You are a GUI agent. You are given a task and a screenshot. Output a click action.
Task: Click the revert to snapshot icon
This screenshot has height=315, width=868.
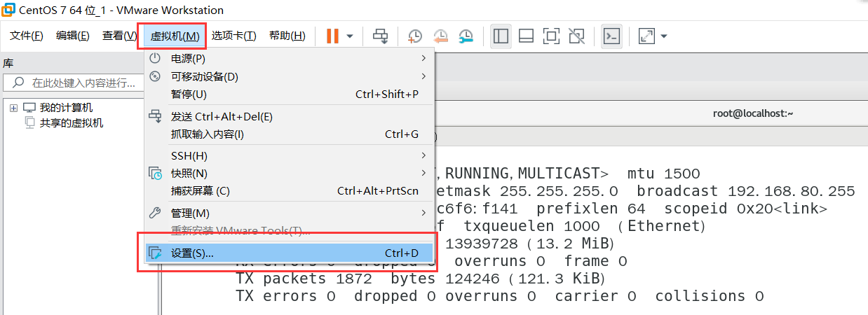pos(440,36)
